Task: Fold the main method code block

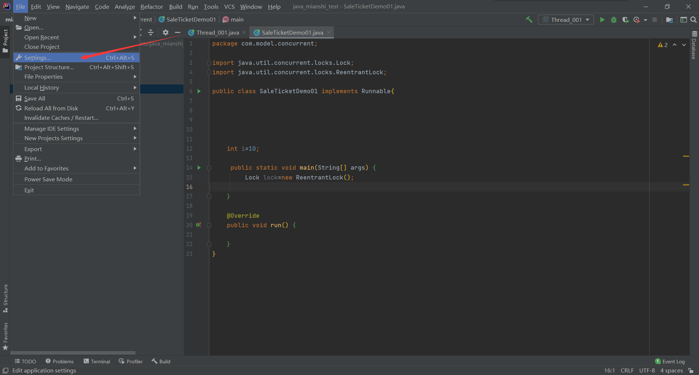Action: tap(209, 168)
